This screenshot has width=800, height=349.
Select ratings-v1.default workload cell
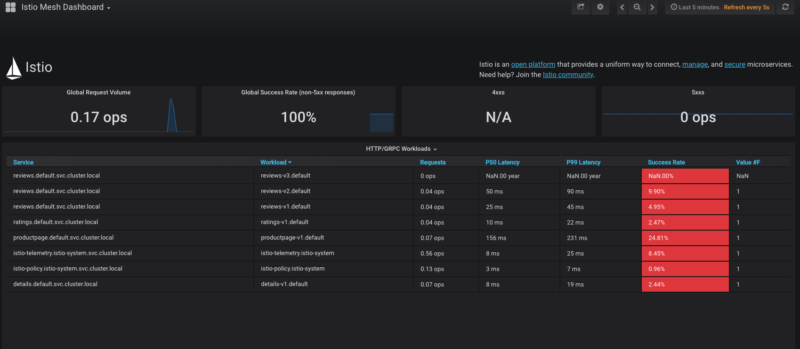(x=334, y=222)
